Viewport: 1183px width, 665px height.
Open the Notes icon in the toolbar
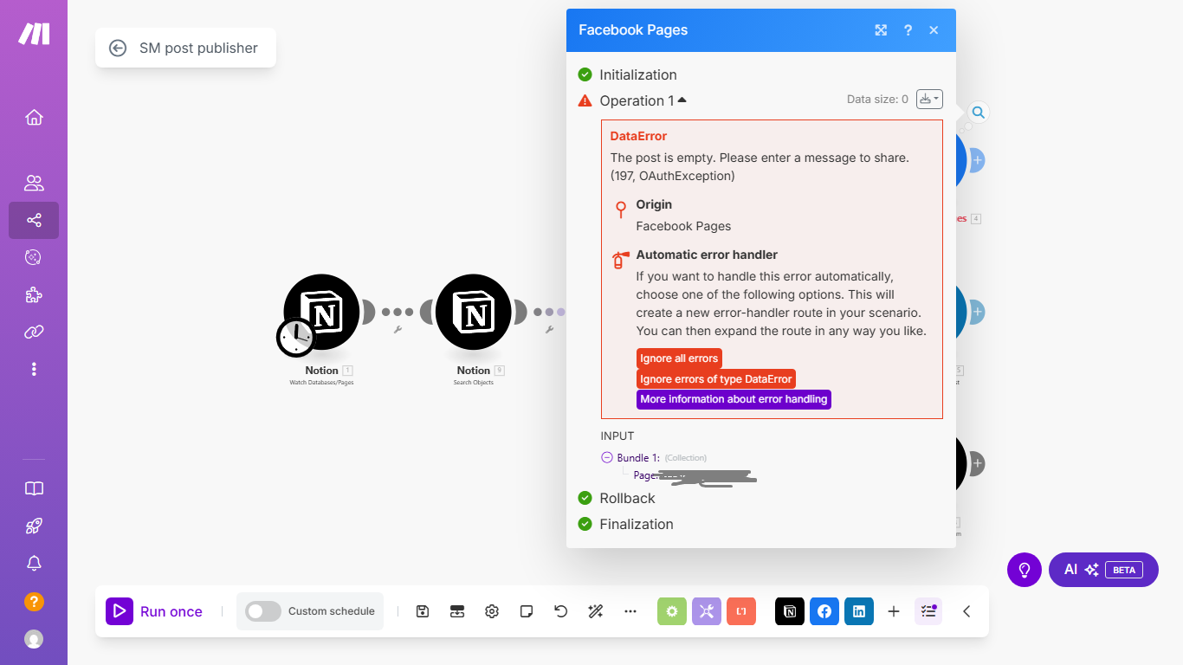pos(527,611)
